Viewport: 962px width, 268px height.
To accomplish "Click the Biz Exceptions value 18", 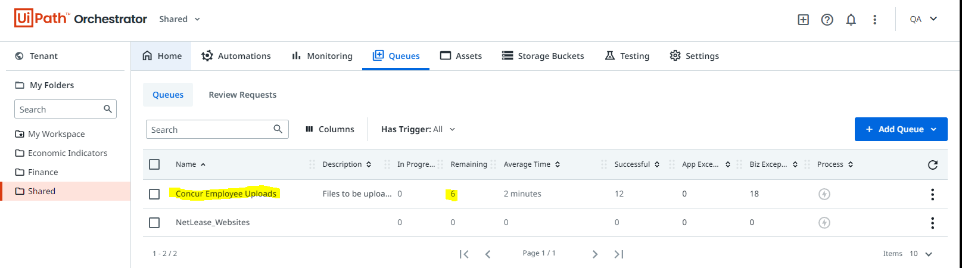I will [754, 194].
